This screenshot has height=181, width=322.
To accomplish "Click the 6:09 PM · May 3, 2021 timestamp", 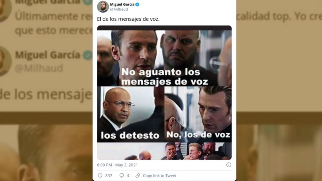I will tap(117, 165).
